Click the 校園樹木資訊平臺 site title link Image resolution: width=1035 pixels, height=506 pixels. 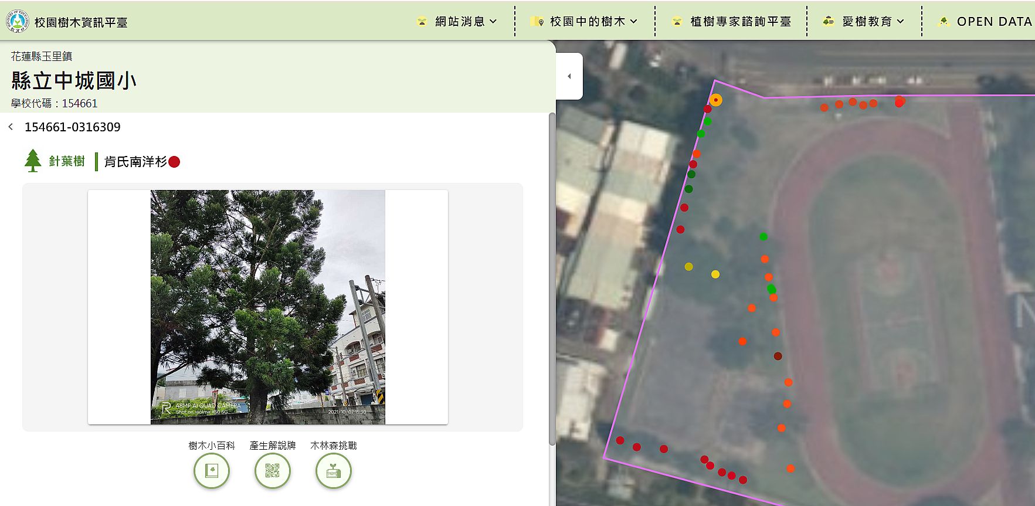point(81,22)
